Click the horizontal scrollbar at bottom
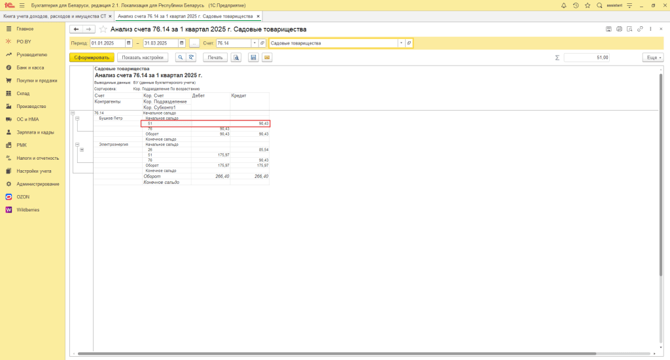670x360 pixels. tap(337, 353)
